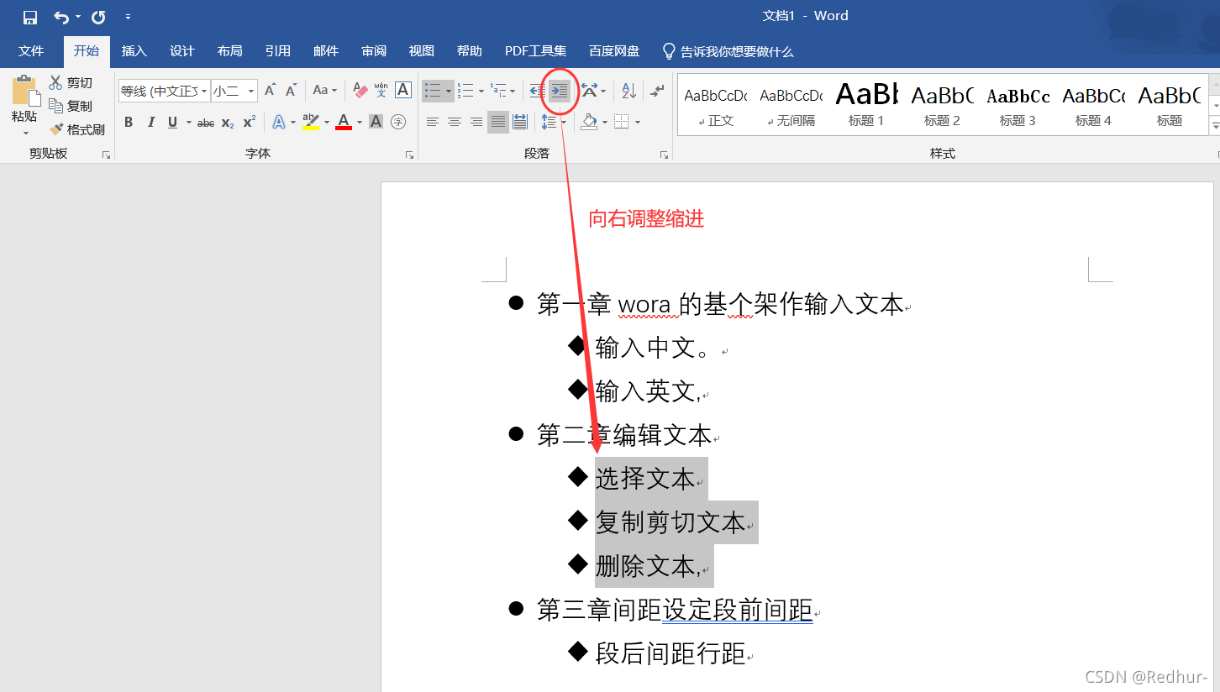The image size is (1220, 692).
Task: Open the PDF工具集 ribbon tab
Action: pos(535,51)
